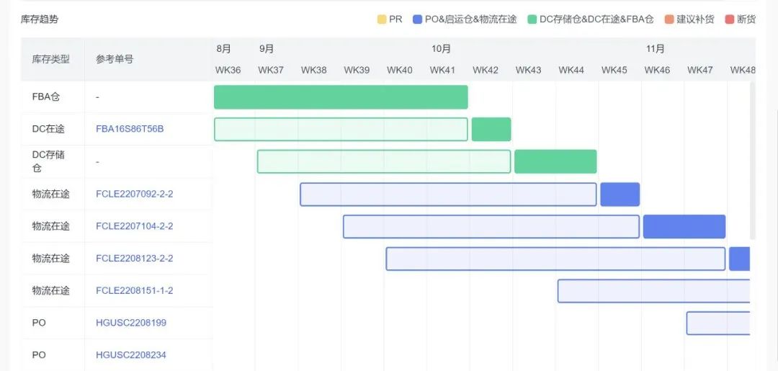Open purchase order HGUSC2208199 link
The width and height of the screenshot is (778, 371).
pyautogui.click(x=131, y=323)
